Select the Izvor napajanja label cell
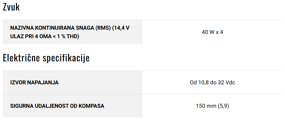 click(x=73, y=83)
